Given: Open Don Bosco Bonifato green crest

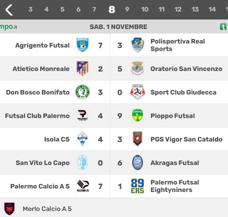Looking at the screenshot, I should (x=82, y=92).
